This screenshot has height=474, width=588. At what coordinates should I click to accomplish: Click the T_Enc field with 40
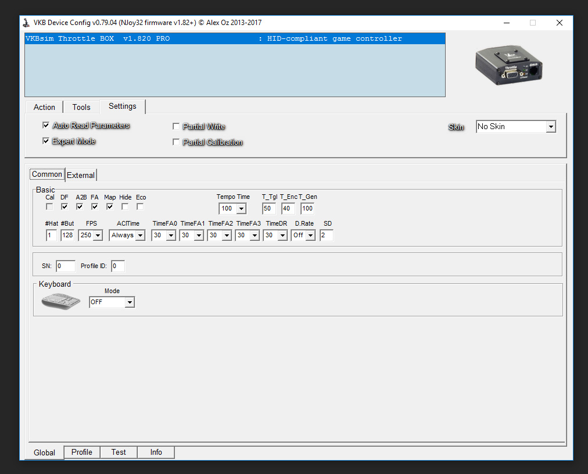288,209
